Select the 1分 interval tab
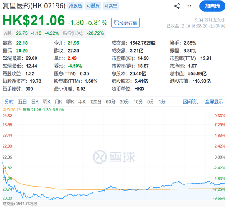Image resolution: width=230 pixels, height=207 pixels. click(x=162, y=101)
